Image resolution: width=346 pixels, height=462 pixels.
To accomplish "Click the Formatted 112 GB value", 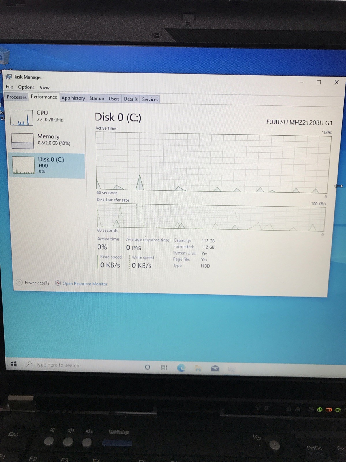I will [208, 247].
